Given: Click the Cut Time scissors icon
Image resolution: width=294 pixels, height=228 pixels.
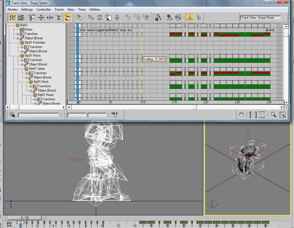Looking at the screenshot, I should click(x=128, y=18).
